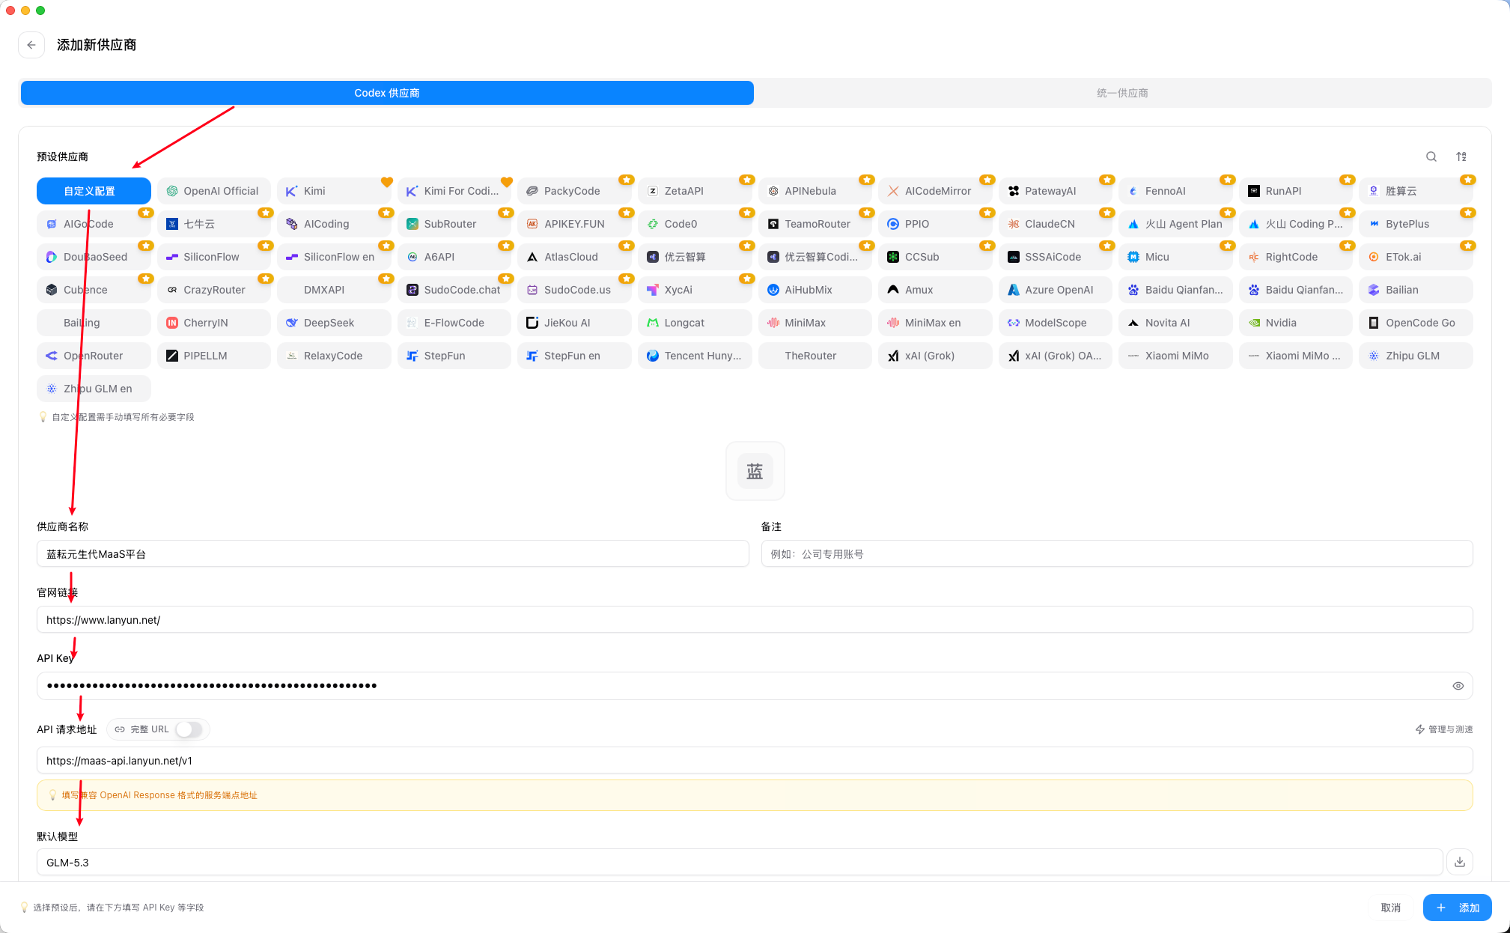Image resolution: width=1510 pixels, height=933 pixels.
Task: Select the Tencent Hunyuan preset
Action: tap(695, 356)
